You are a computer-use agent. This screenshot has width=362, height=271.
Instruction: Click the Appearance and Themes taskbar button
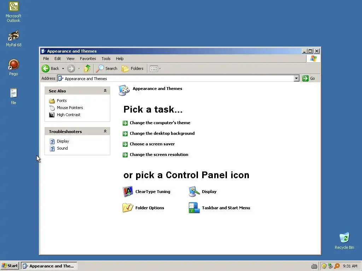pyautogui.click(x=49, y=266)
